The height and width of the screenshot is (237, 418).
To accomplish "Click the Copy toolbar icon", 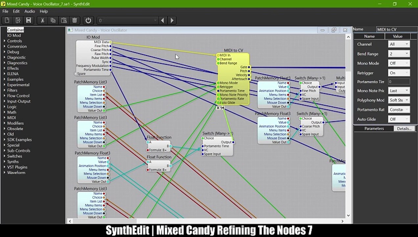I will [53, 20].
